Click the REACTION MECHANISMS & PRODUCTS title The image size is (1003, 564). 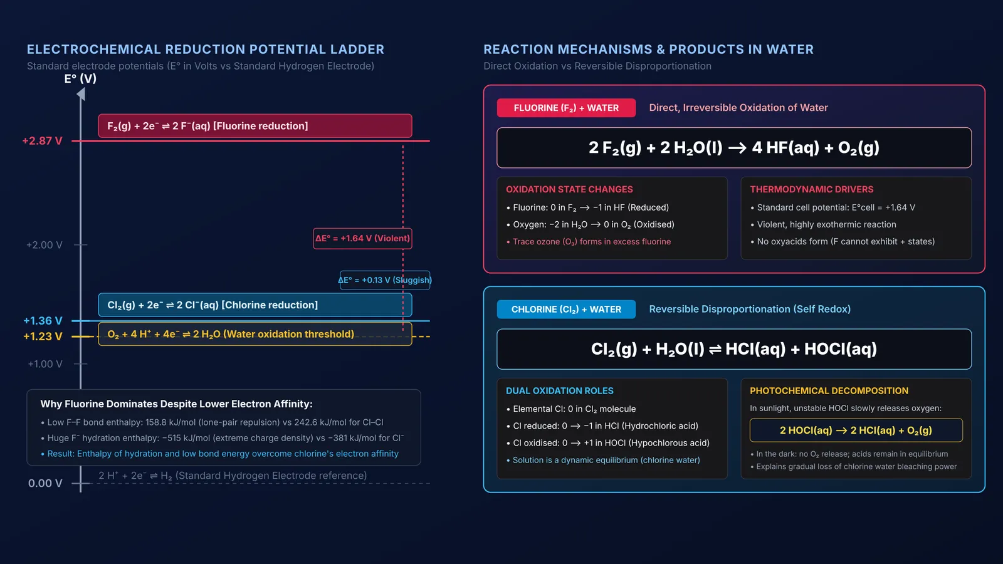[x=649, y=50]
